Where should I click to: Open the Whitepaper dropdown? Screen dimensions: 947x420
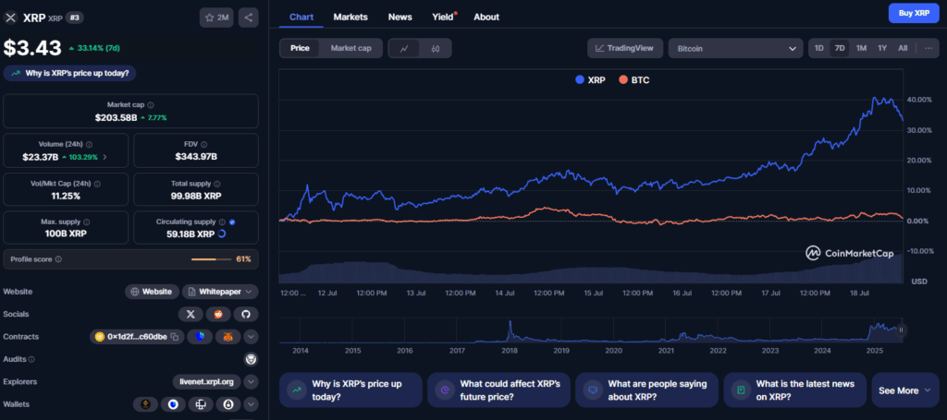(x=220, y=292)
